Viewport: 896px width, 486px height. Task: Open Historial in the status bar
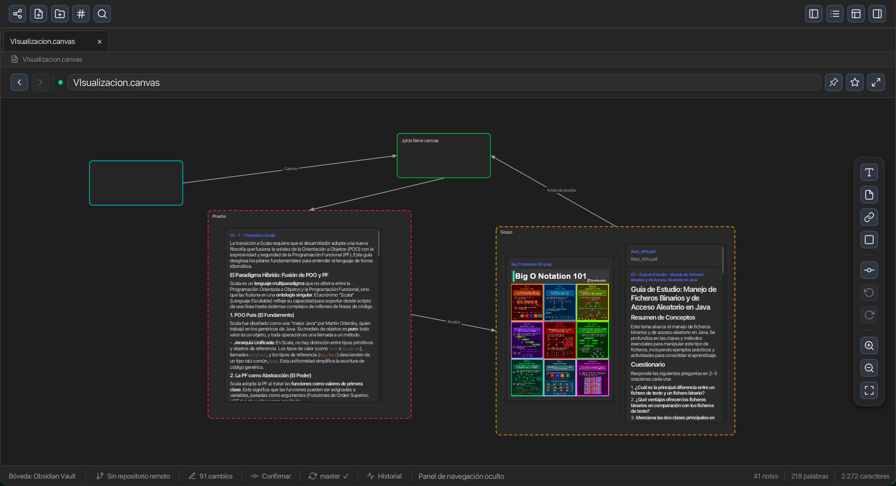point(384,476)
